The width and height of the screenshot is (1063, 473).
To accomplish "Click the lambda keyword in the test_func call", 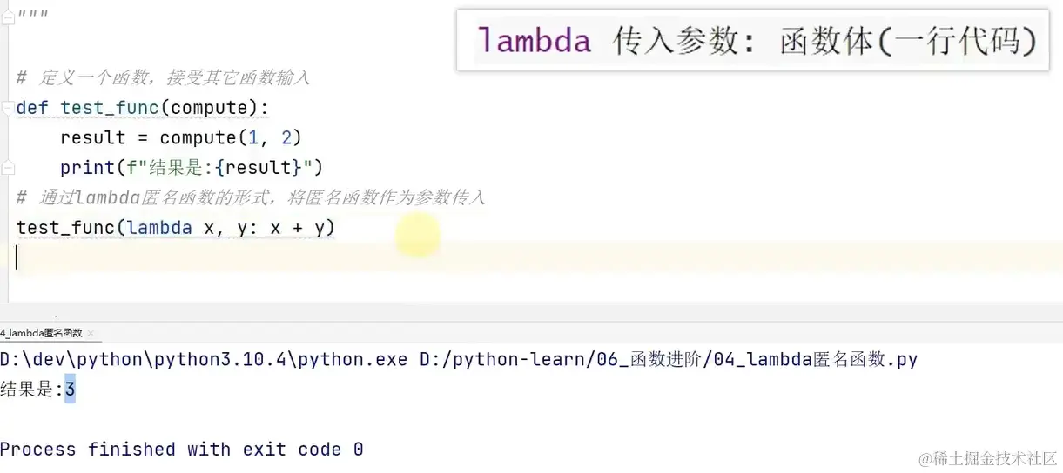I will click(159, 228).
